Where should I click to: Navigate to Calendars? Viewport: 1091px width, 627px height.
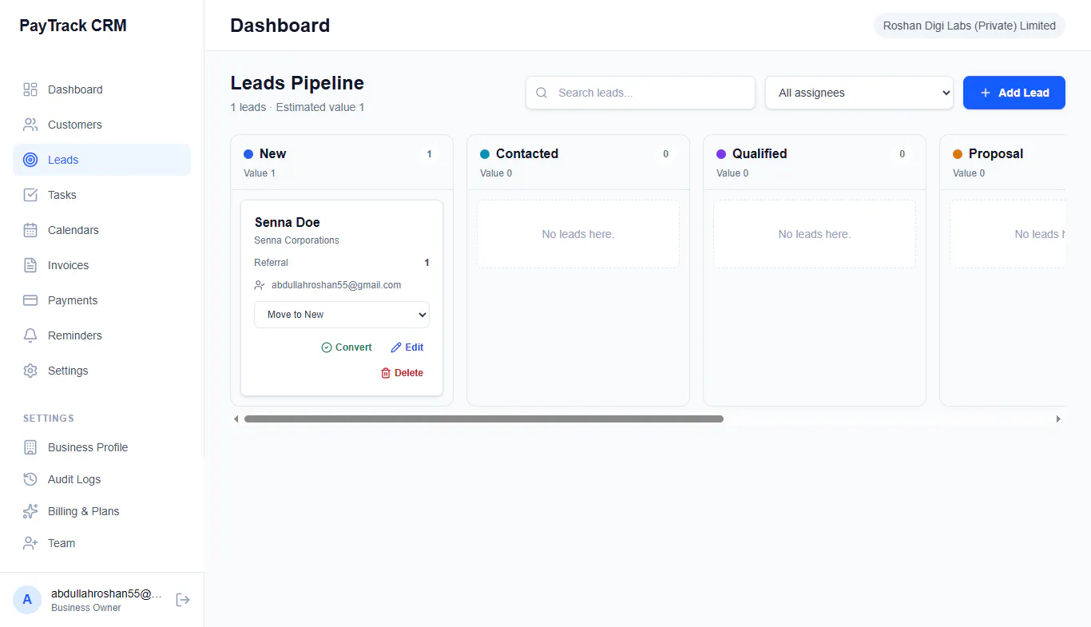point(101,230)
